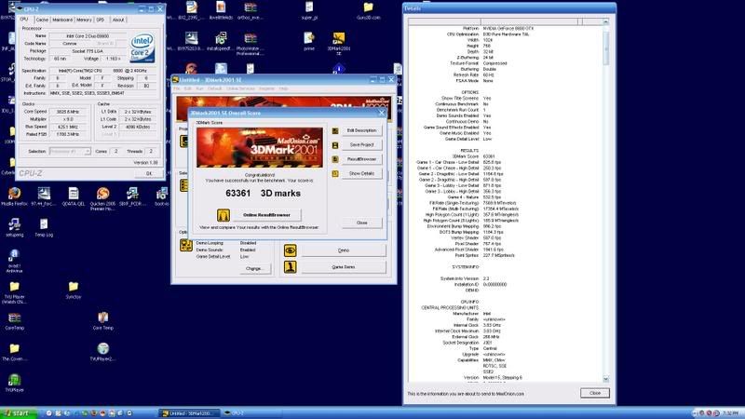This screenshot has height=419, width=745.
Task: Close the Overall Score dialog via Close button
Action: [x=361, y=223]
